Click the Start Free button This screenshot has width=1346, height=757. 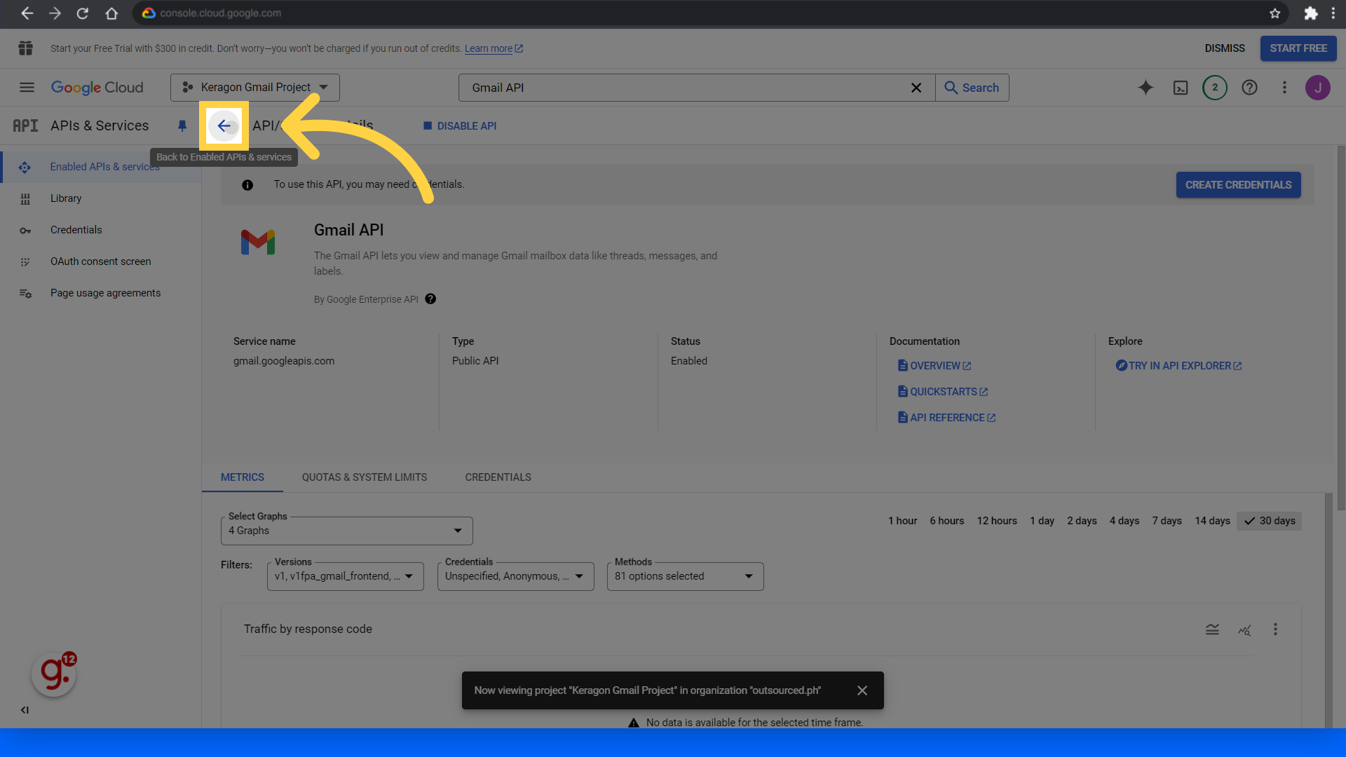pos(1298,48)
